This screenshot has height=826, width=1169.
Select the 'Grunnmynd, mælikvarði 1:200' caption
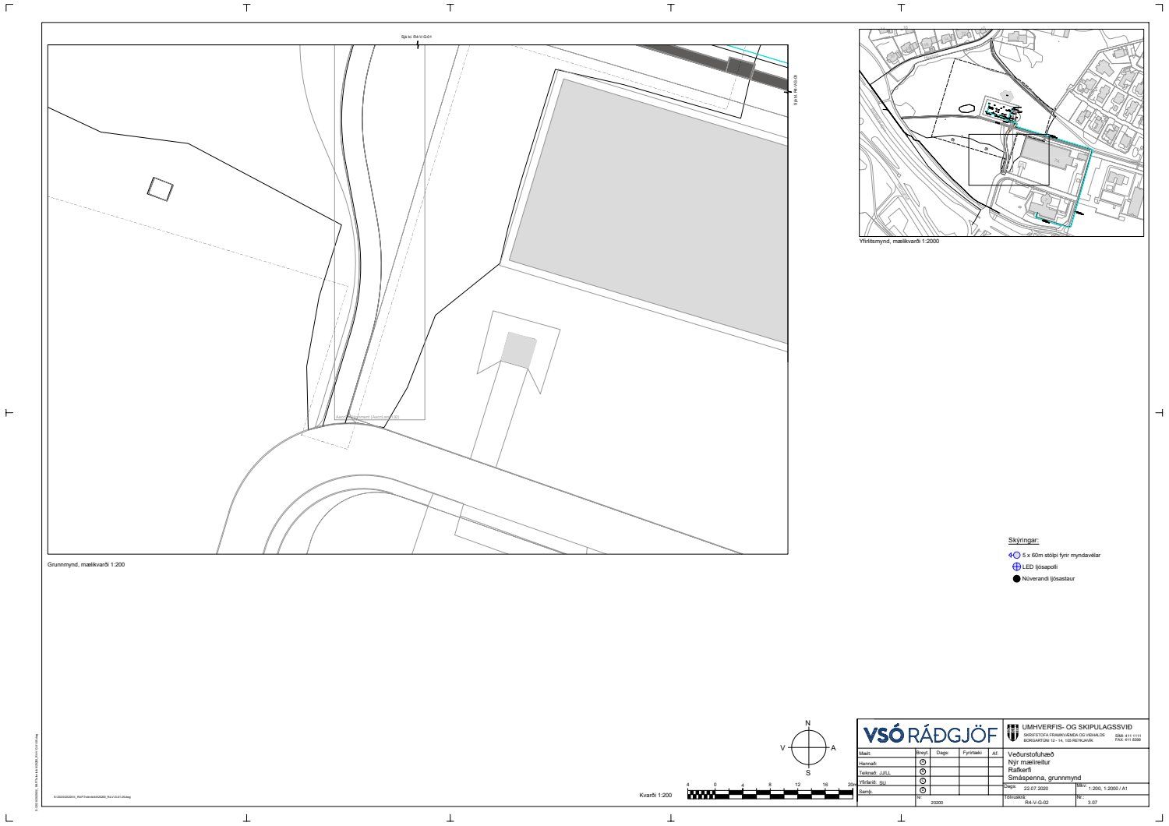pos(87,564)
